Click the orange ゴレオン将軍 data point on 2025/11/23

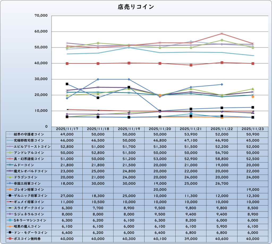click(253, 97)
